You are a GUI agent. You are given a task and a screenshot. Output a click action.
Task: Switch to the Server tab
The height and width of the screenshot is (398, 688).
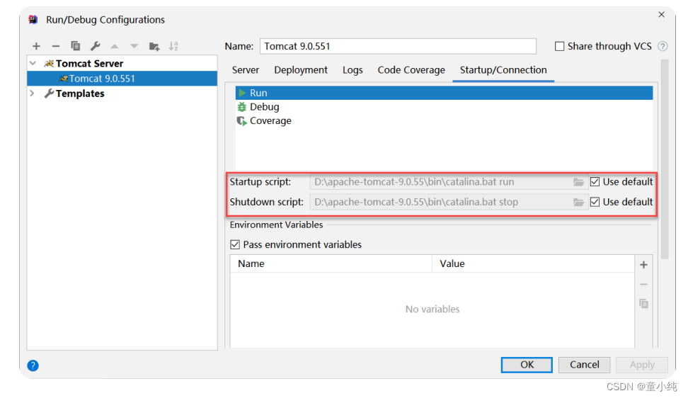246,70
